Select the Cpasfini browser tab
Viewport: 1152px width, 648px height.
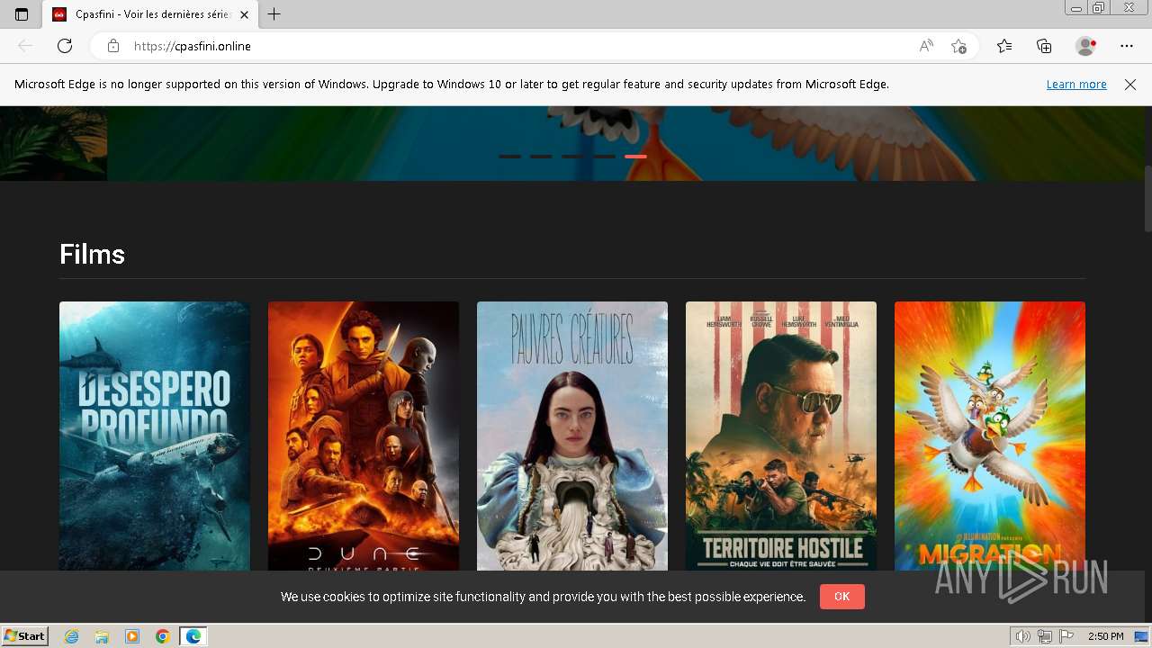[149, 14]
